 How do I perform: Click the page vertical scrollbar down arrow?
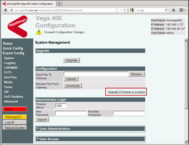tap(186, 142)
